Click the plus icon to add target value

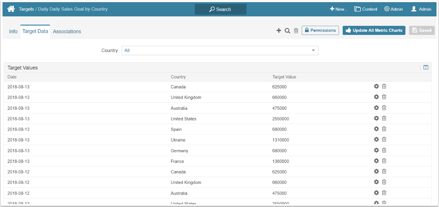click(279, 31)
